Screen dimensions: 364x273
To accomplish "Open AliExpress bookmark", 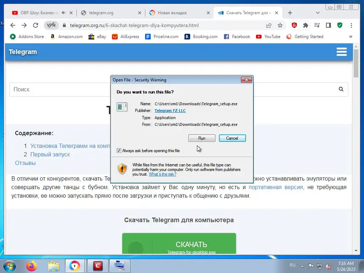I will coord(125,37).
